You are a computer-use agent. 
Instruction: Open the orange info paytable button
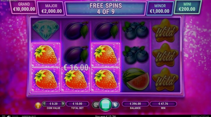pyautogui.click(x=38, y=105)
